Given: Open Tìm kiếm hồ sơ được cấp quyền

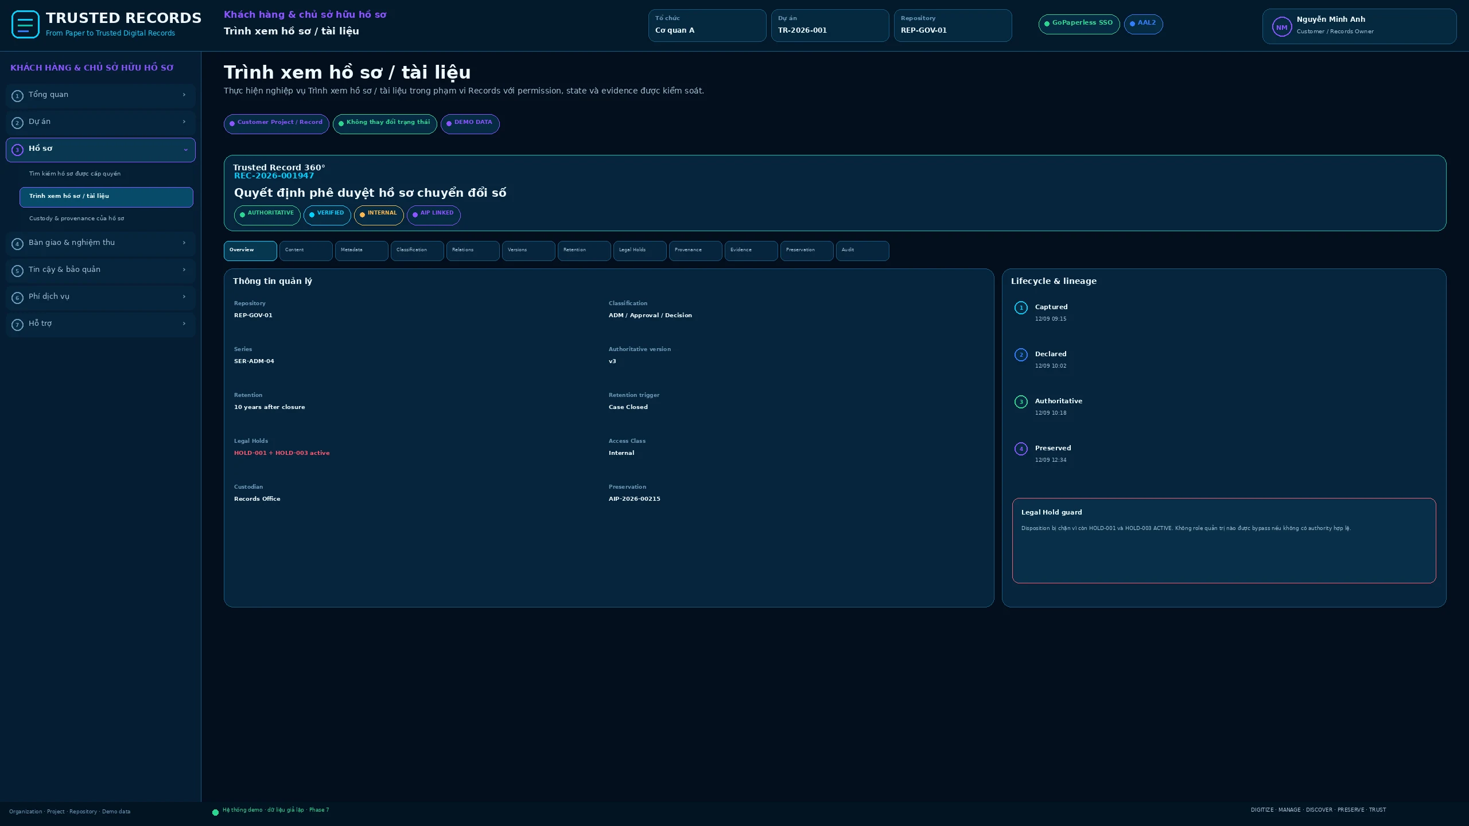Looking at the screenshot, I should click(106, 174).
